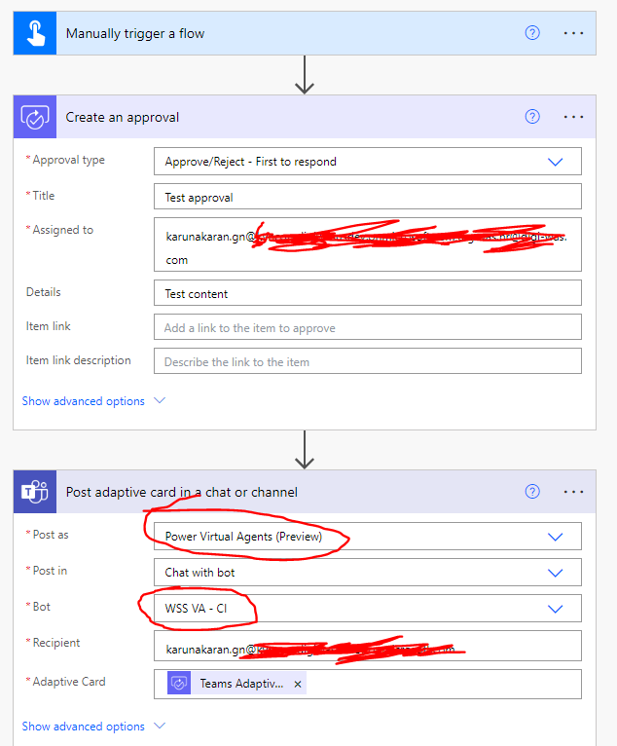Image resolution: width=617 pixels, height=746 pixels.
Task: Click the approval icon in the Teams Adaptive token
Action: pyautogui.click(x=179, y=684)
